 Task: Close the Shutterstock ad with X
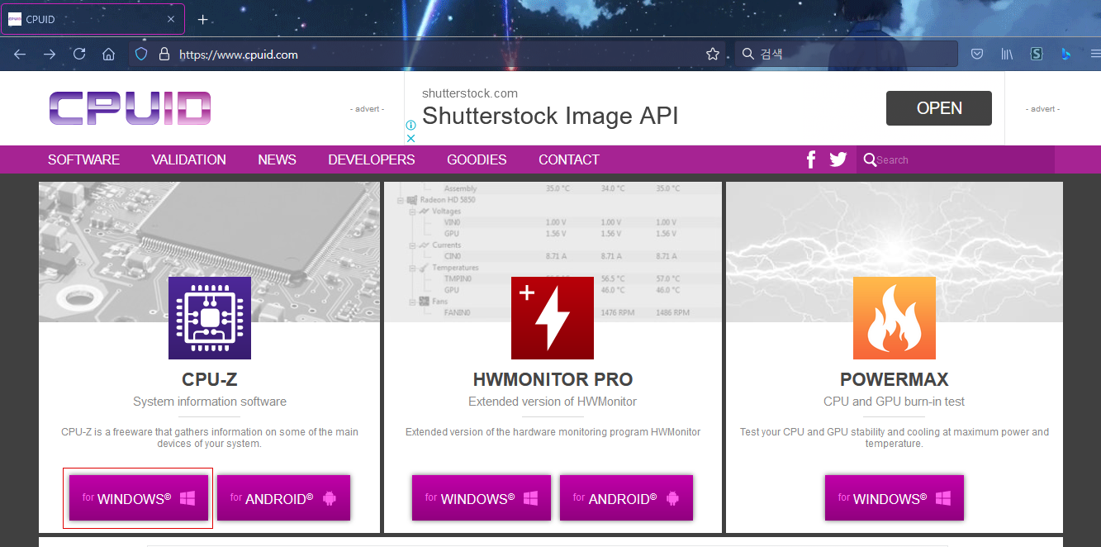click(x=411, y=138)
